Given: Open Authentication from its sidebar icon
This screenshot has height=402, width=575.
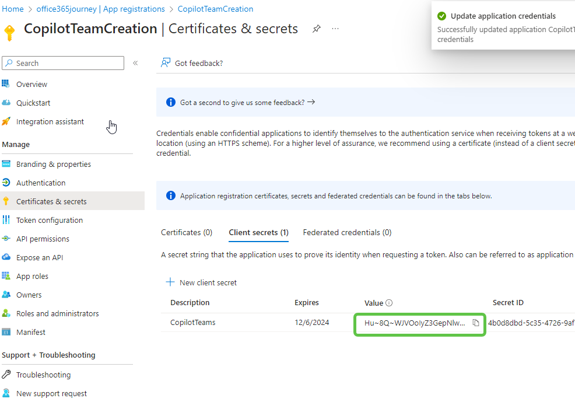Looking at the screenshot, I should [x=7, y=183].
